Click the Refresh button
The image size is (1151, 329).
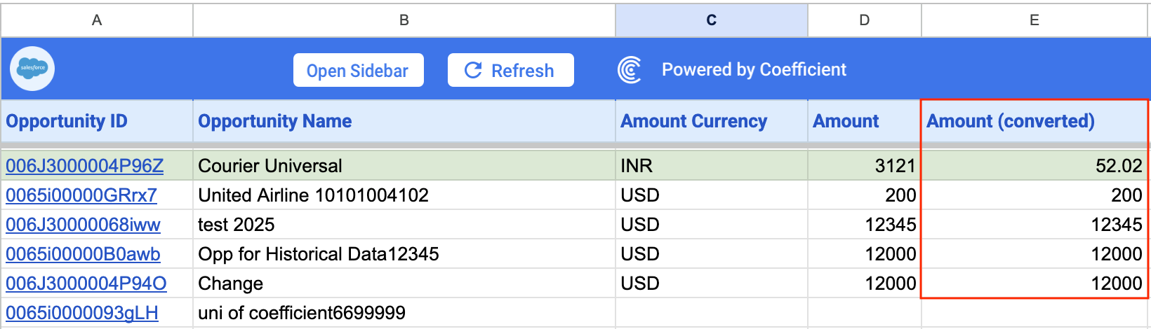[x=510, y=70]
